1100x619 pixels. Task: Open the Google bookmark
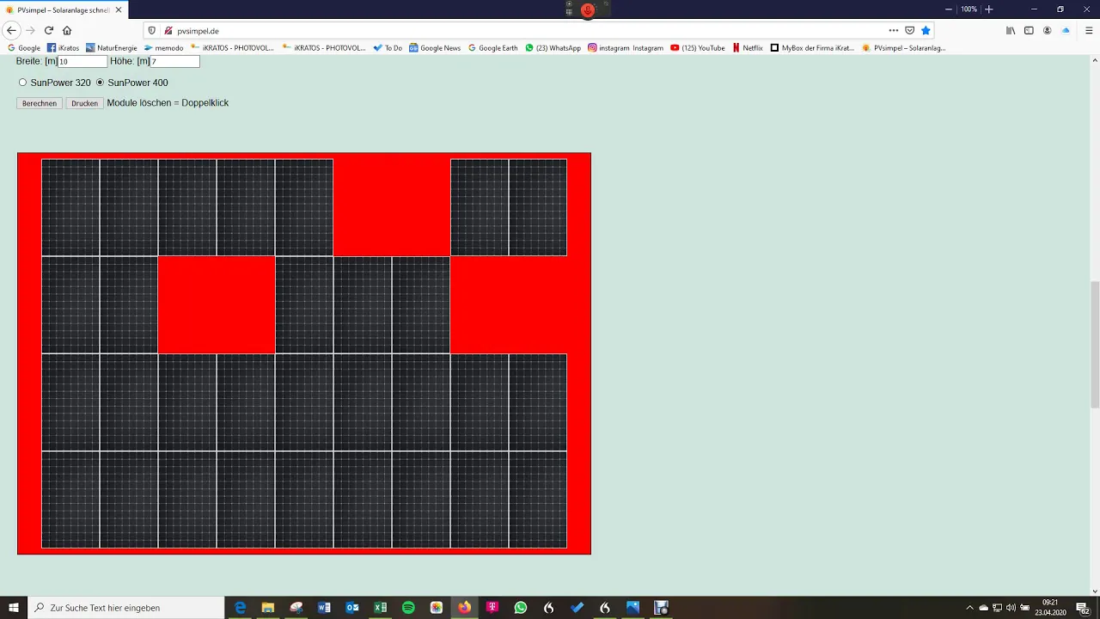tap(24, 48)
